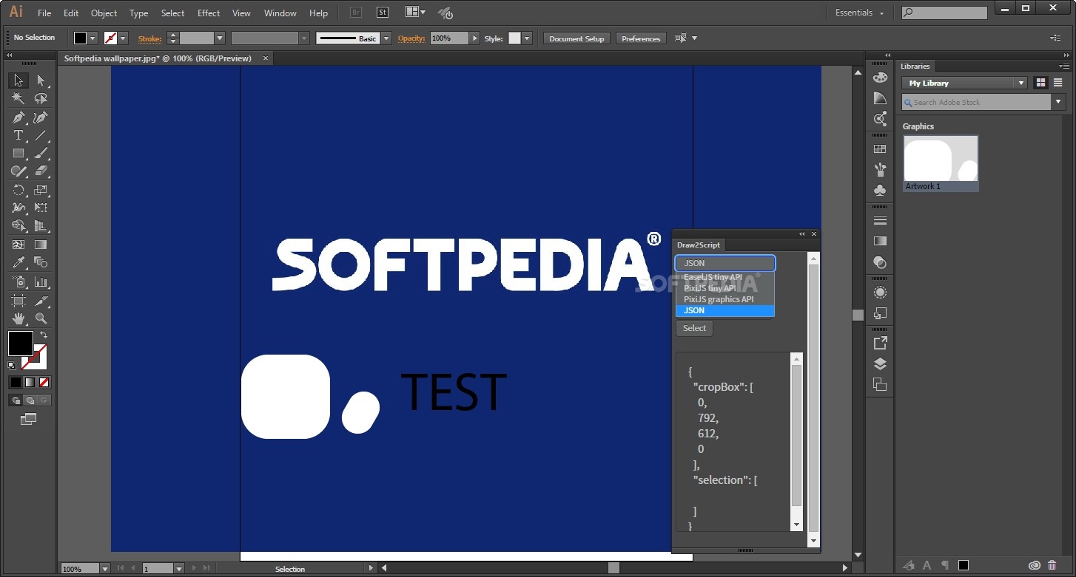Select the Eraser tool
Viewport: 1076px width, 577px height.
coord(41,171)
